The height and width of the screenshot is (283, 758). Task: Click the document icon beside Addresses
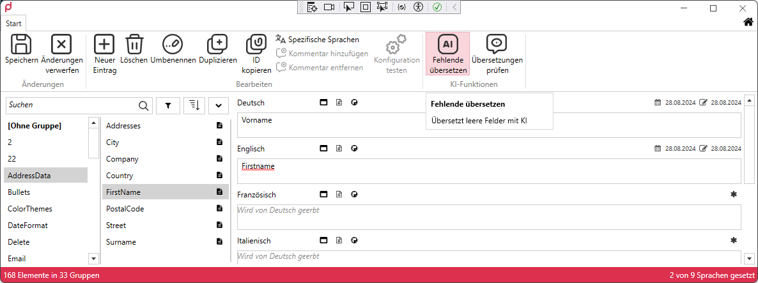(x=219, y=126)
